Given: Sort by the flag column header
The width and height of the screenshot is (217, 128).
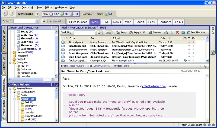Looking at the screenshot, I should coord(189,38).
